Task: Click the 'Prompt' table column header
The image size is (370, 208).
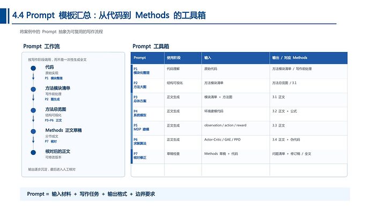Action: pos(140,57)
